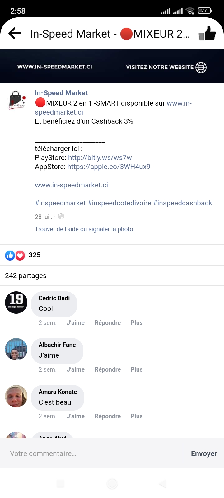Open Amara Konate's profile picture
Screen dimensions: 224x498
(16, 396)
